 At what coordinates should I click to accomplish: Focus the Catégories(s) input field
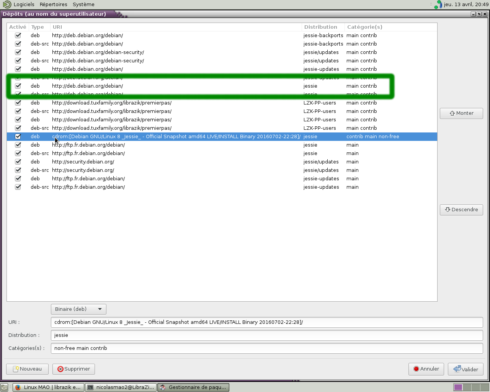[x=267, y=348]
